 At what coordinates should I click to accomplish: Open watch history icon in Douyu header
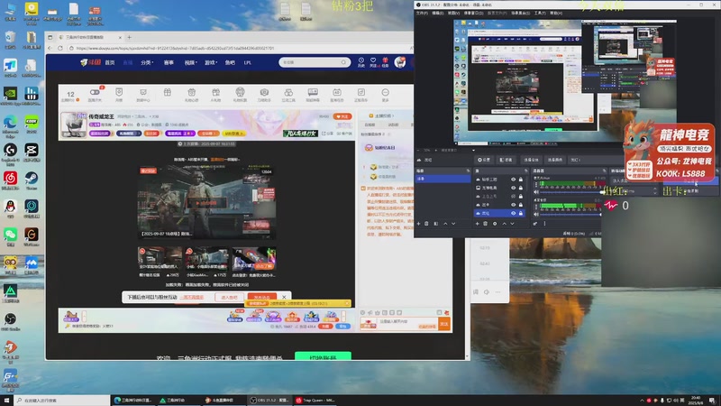(x=361, y=61)
